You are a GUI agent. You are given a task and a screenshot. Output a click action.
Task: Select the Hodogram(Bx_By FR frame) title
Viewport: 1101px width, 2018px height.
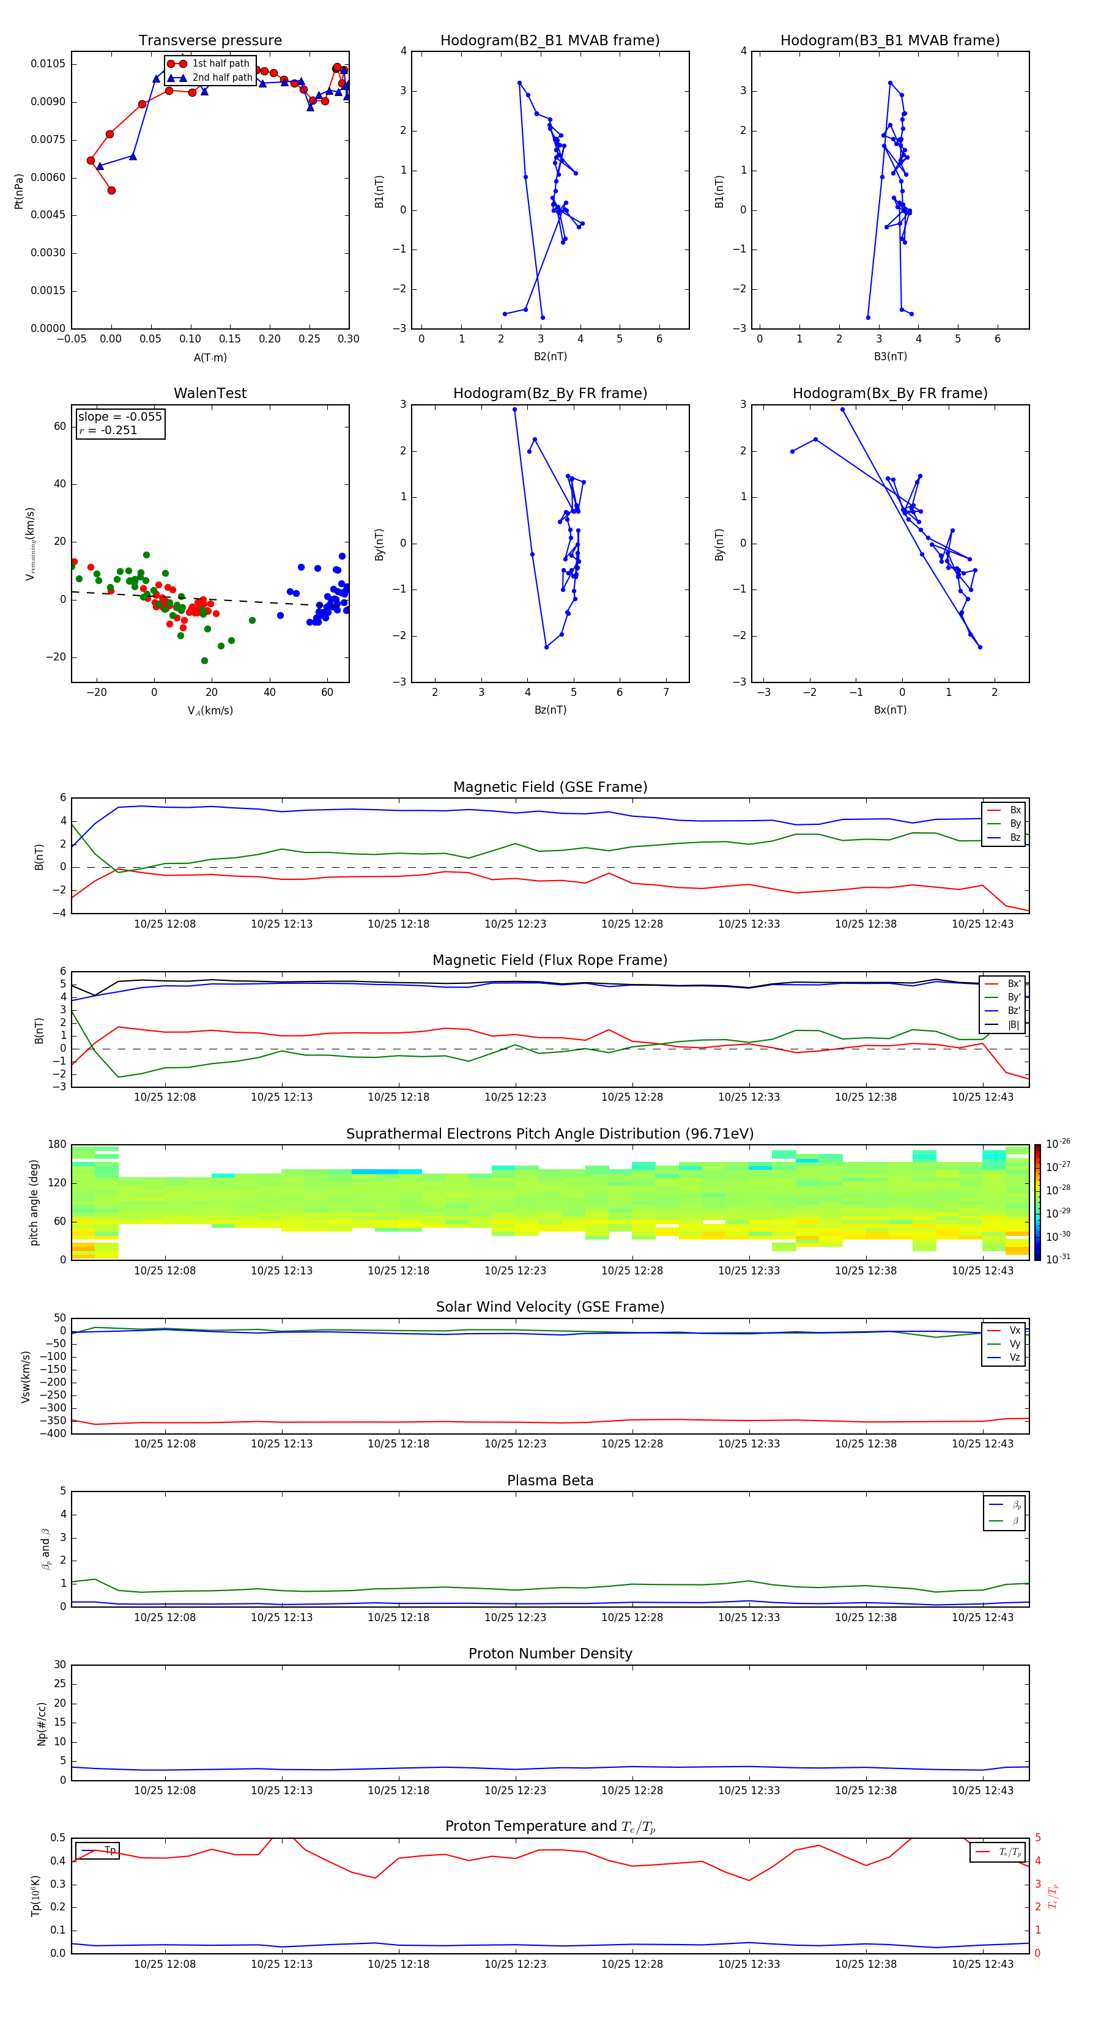click(889, 393)
